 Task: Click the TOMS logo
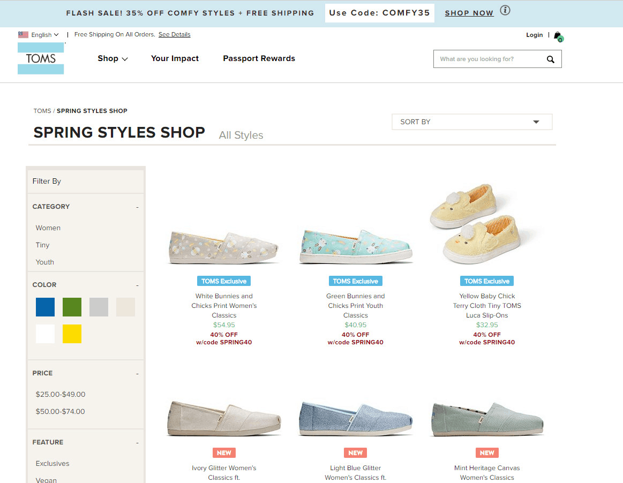click(41, 58)
